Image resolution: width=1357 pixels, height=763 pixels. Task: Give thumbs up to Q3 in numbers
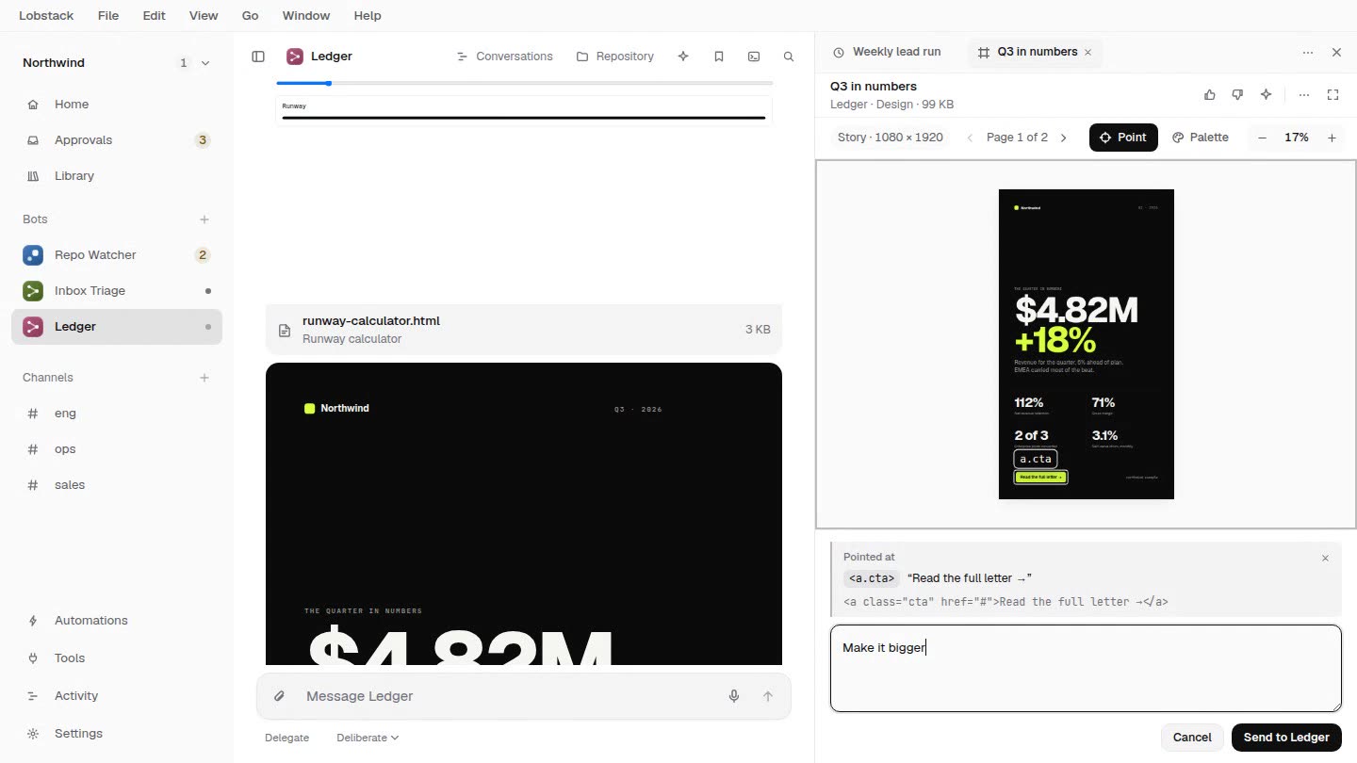[x=1210, y=94]
